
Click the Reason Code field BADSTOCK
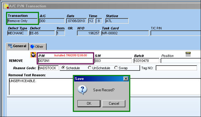pos(48,68)
